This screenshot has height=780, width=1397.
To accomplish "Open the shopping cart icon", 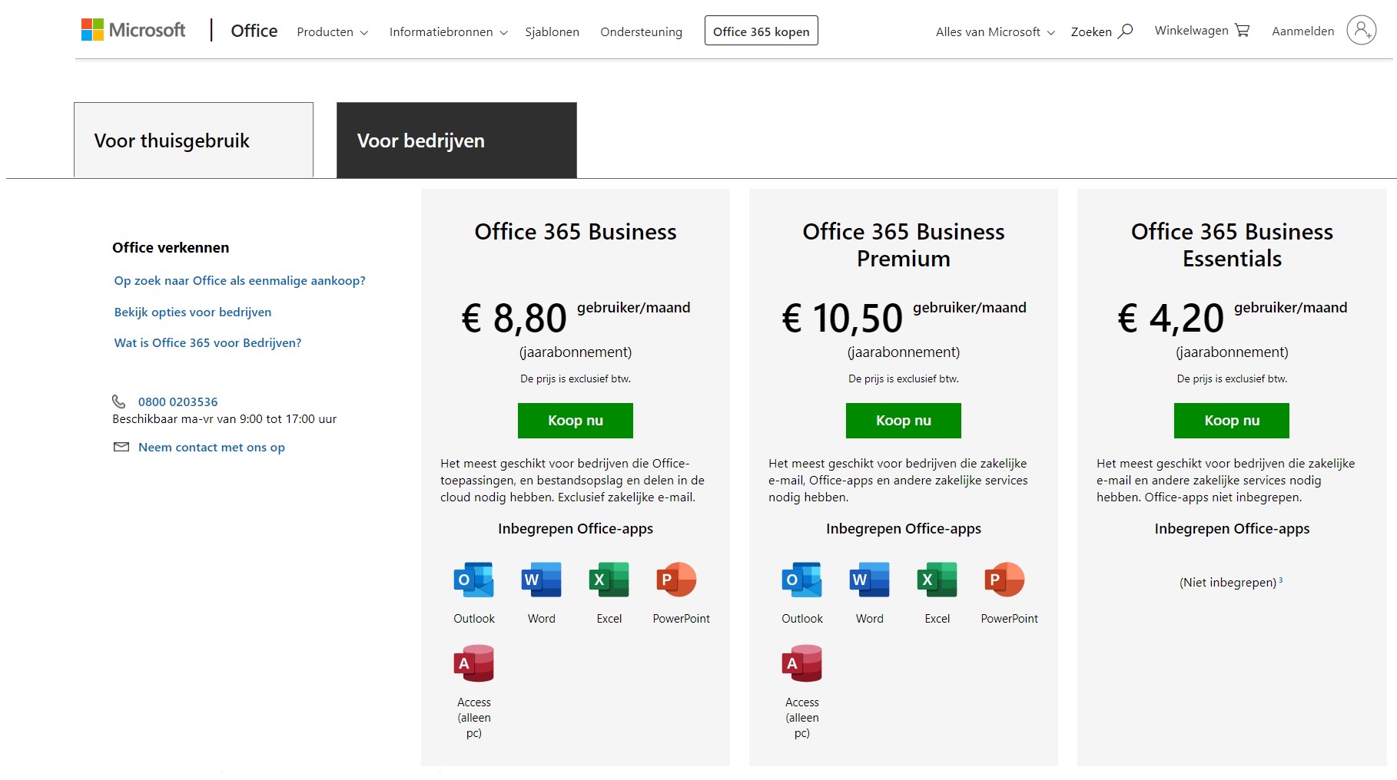I will (x=1242, y=31).
